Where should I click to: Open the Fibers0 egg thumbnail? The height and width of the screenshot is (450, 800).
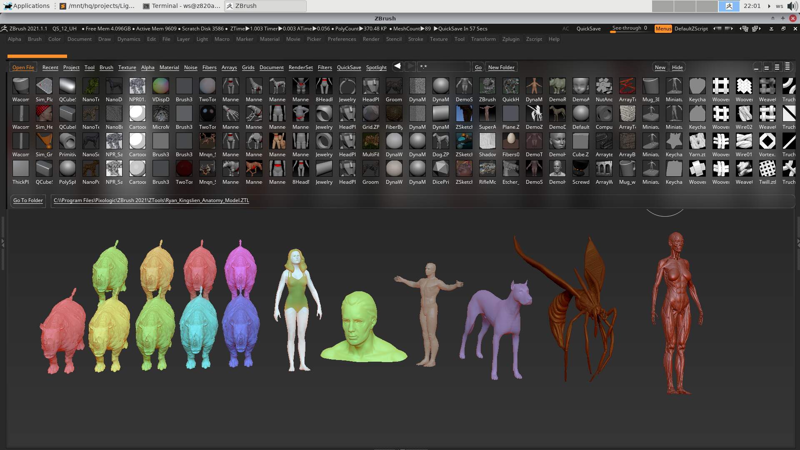(x=510, y=141)
